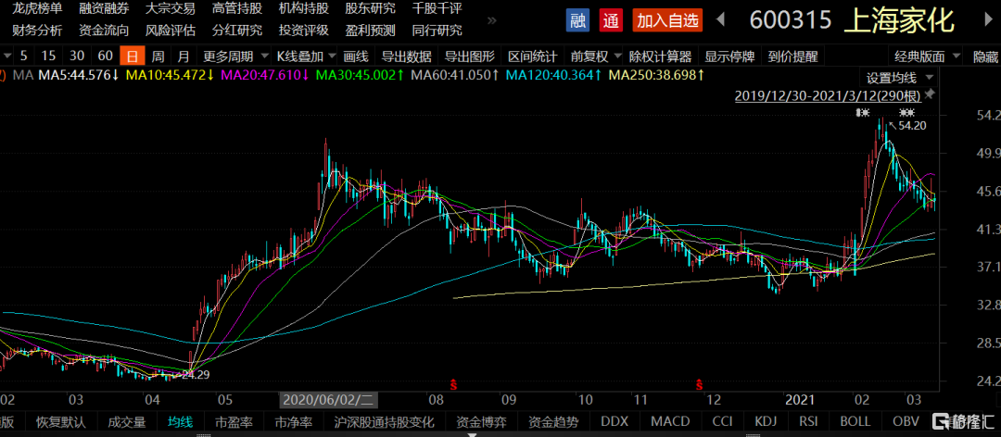Select 成交量 volume indicator tab
Screen dimensions: 1001x437
click(x=127, y=421)
